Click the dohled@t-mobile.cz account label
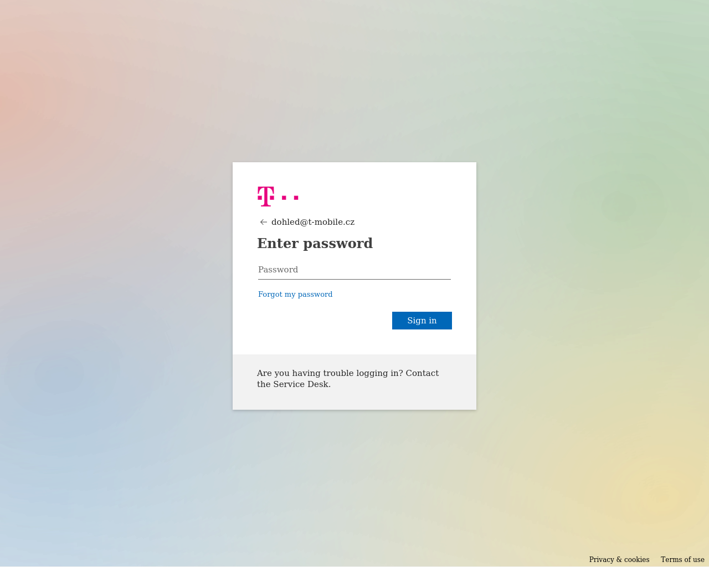 (x=313, y=222)
